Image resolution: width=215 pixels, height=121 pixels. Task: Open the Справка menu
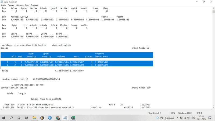tap(34, 5)
